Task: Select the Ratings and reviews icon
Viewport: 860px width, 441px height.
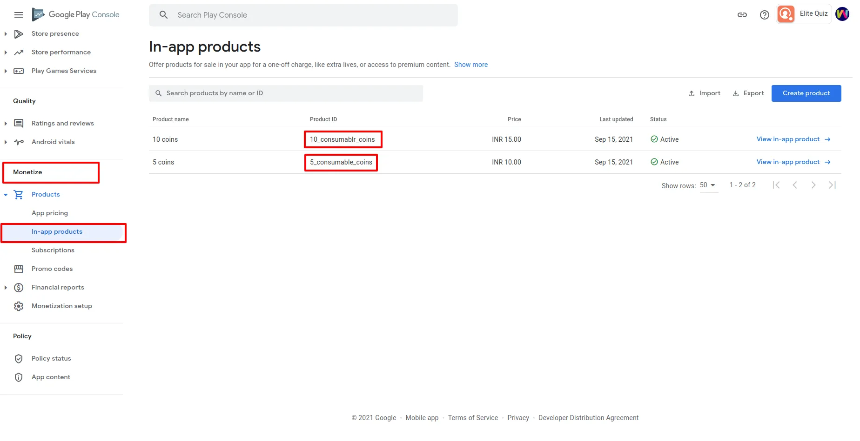Action: click(x=18, y=123)
